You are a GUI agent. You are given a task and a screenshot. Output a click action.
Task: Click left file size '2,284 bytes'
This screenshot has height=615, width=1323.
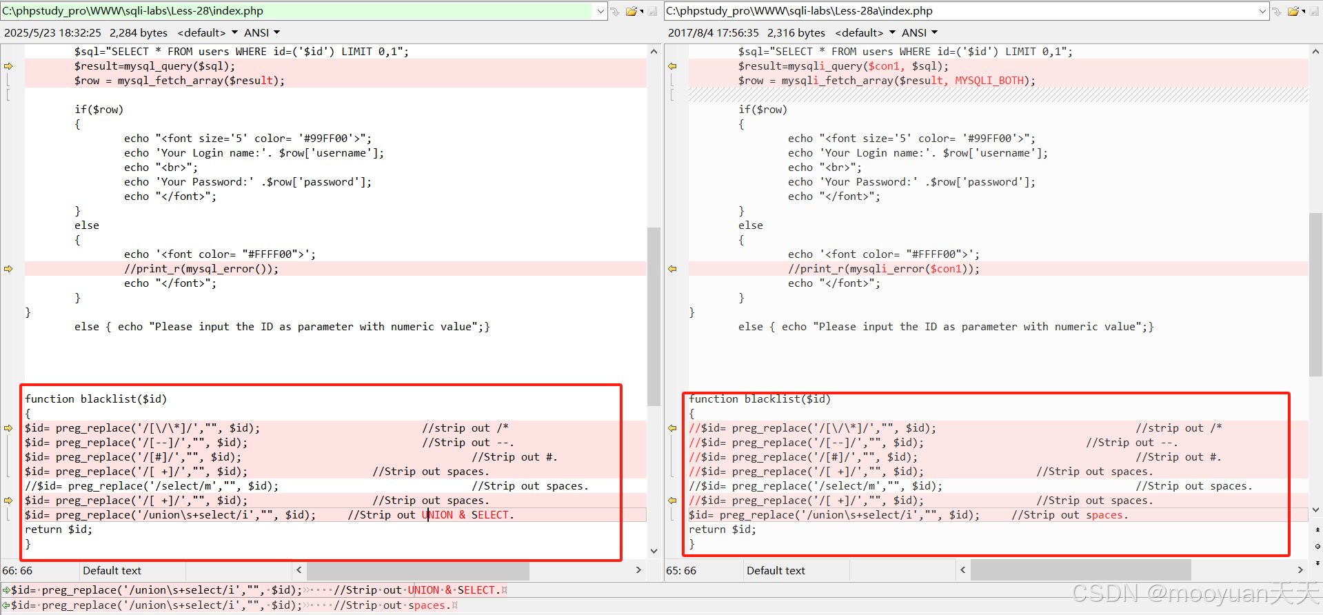tap(139, 32)
